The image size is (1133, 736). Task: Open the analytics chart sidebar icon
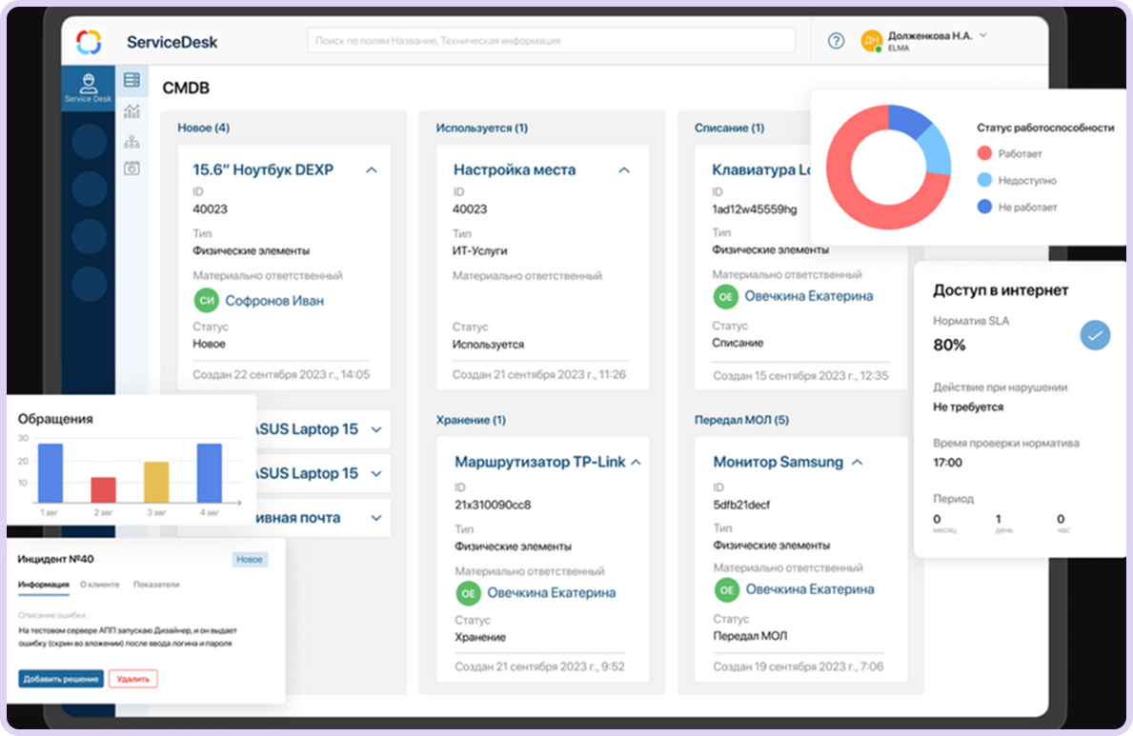click(x=132, y=111)
